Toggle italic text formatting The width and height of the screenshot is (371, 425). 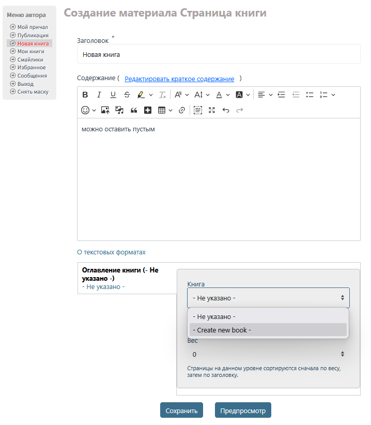click(x=99, y=95)
